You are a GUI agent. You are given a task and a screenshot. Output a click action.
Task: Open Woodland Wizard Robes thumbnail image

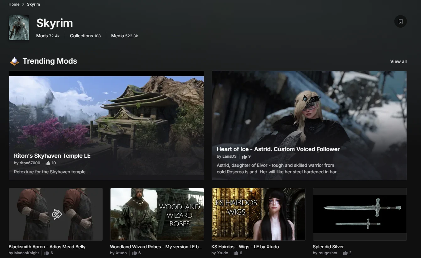point(157,214)
